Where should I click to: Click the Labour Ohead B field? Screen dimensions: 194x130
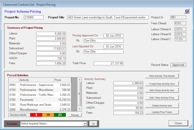tap(180, 34)
